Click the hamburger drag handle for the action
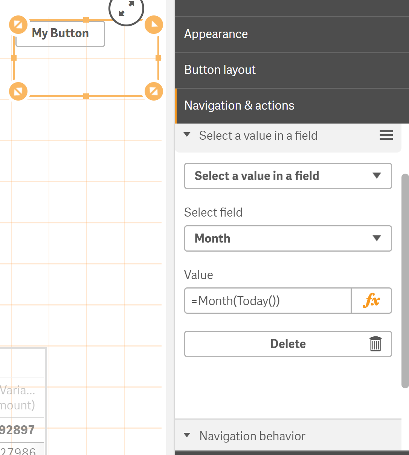The height and width of the screenshot is (455, 409). click(x=386, y=135)
